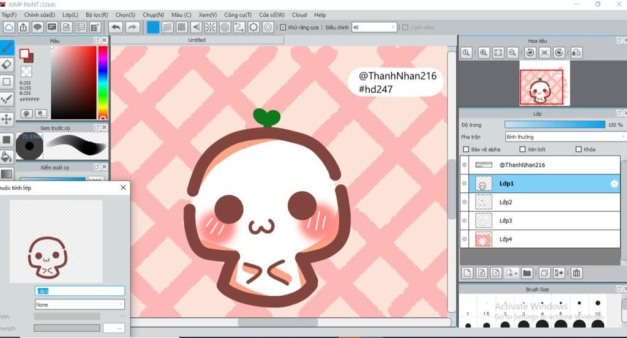Click the merge layers icon
The width and height of the screenshot is (627, 338).
coord(558,273)
